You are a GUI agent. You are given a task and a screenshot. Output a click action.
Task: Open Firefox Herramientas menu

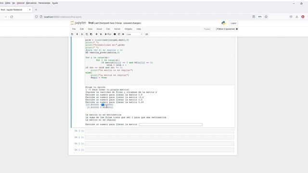click(44, 3)
